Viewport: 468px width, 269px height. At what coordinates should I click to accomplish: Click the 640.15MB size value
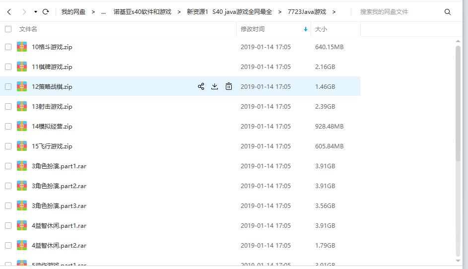(x=329, y=47)
